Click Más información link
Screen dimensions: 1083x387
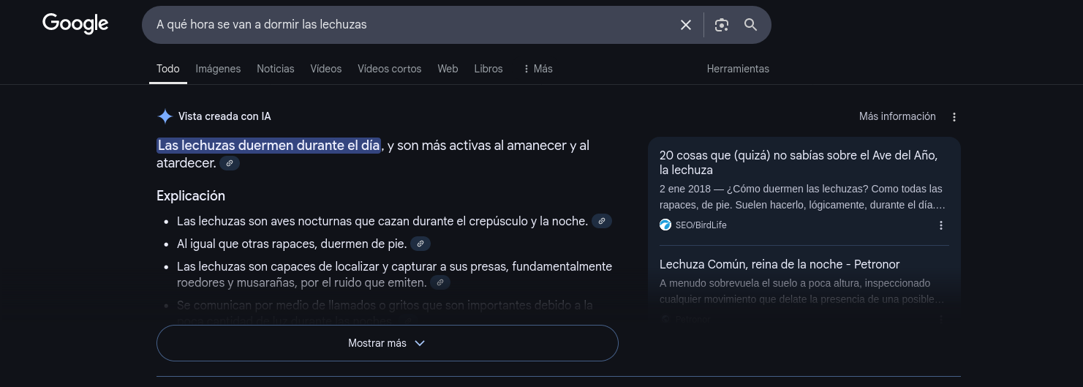(x=897, y=116)
